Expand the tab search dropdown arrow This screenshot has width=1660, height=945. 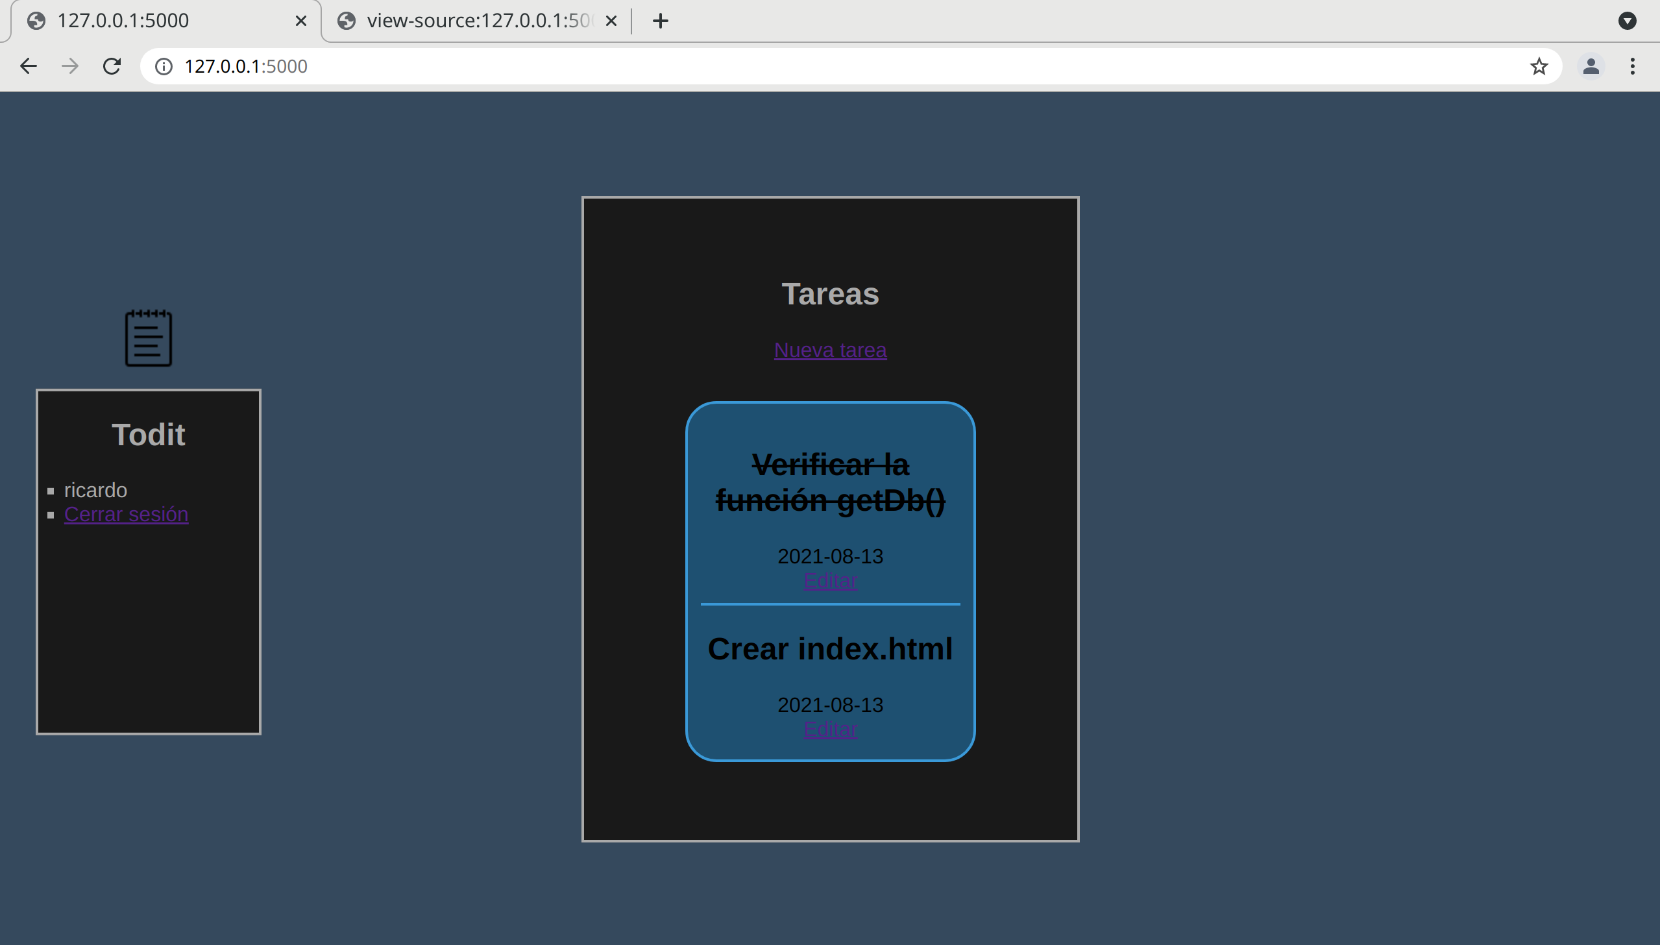coord(1627,21)
